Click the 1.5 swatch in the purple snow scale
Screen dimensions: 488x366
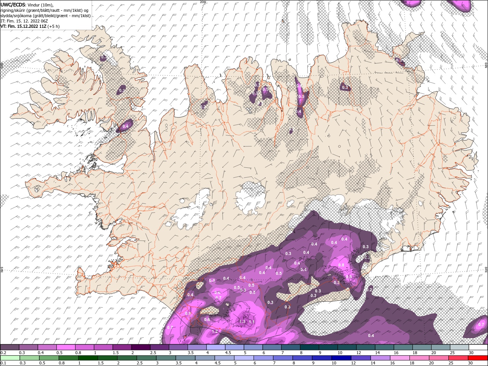click(122, 347)
